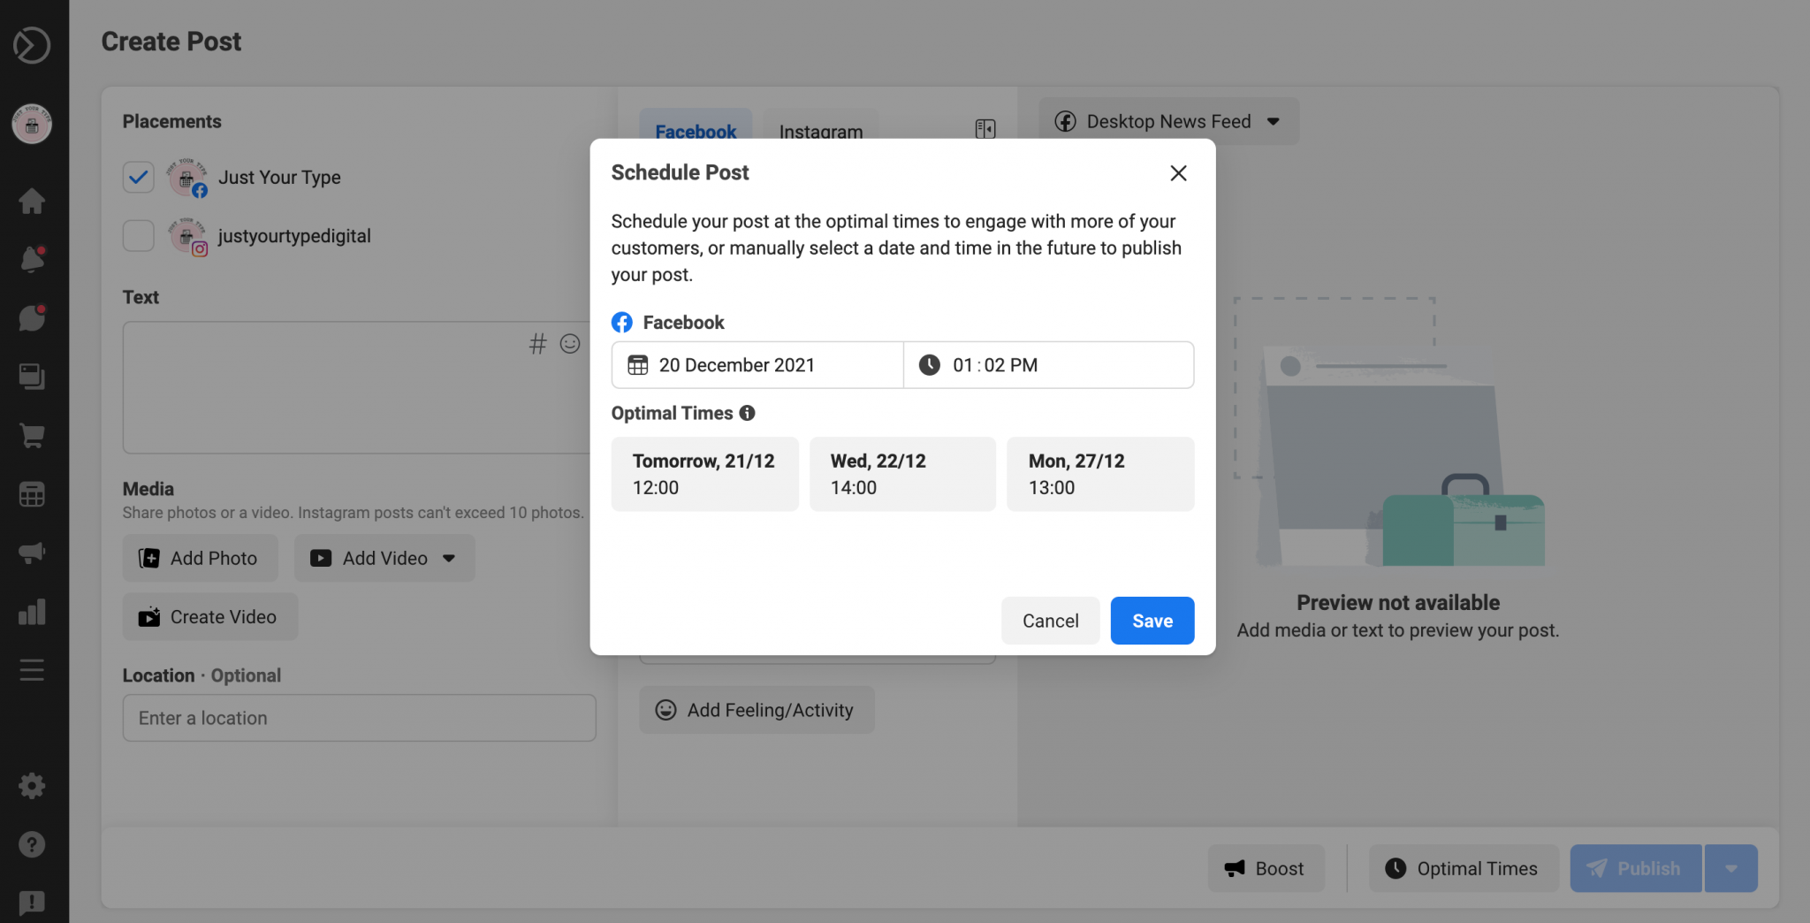
Task: Uncheck the Just Your Type placement
Action: (x=138, y=177)
